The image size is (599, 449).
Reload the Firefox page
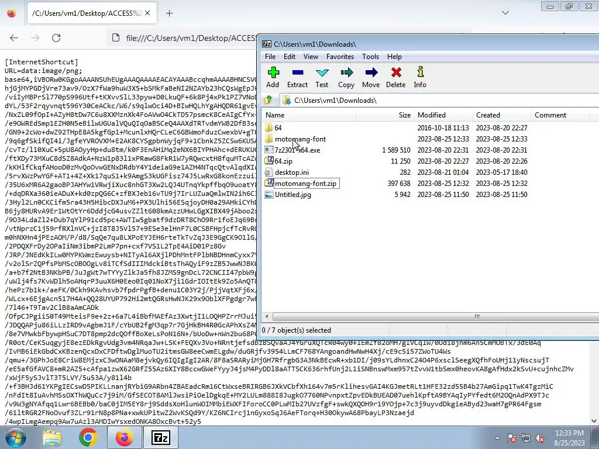pyautogui.click(x=56, y=38)
